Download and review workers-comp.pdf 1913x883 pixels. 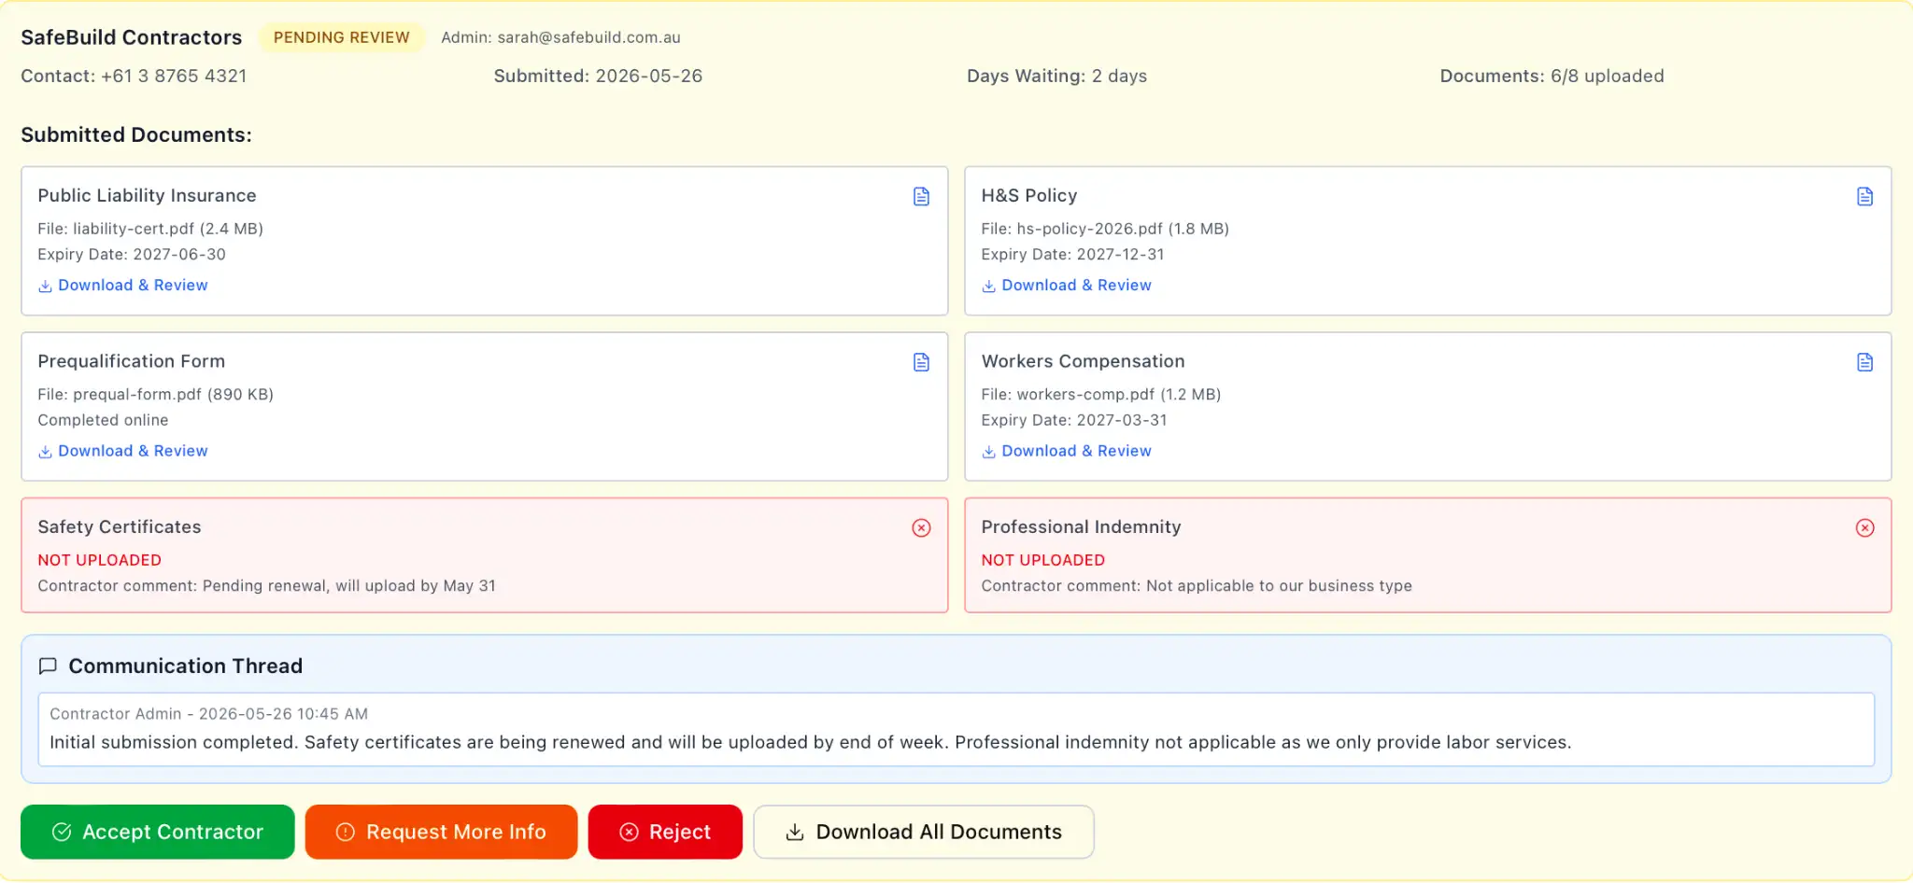[x=1067, y=451]
